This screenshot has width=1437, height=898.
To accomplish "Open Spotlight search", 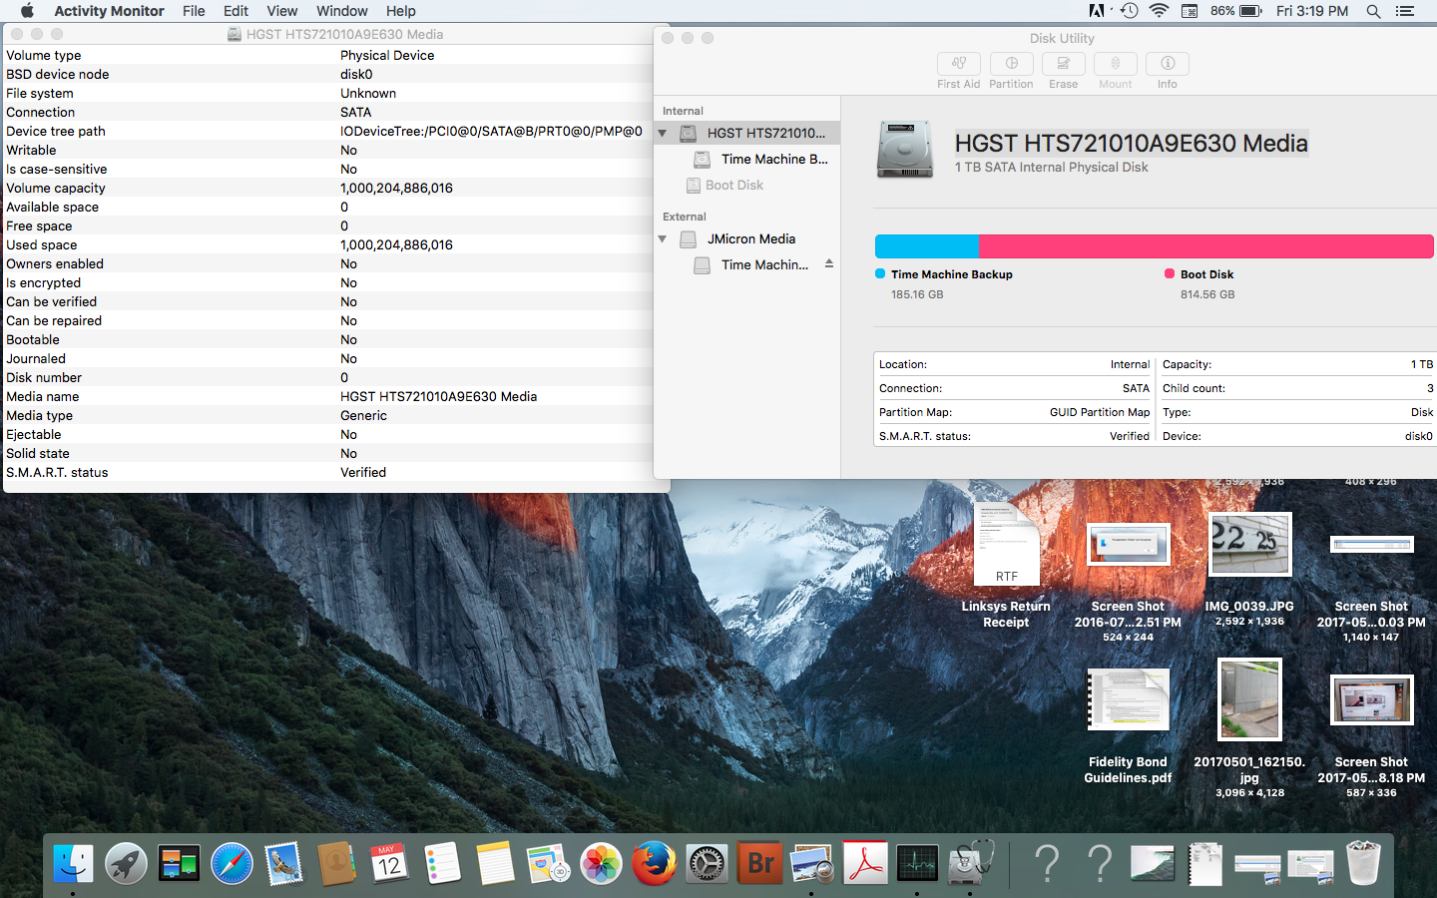I will (1373, 11).
